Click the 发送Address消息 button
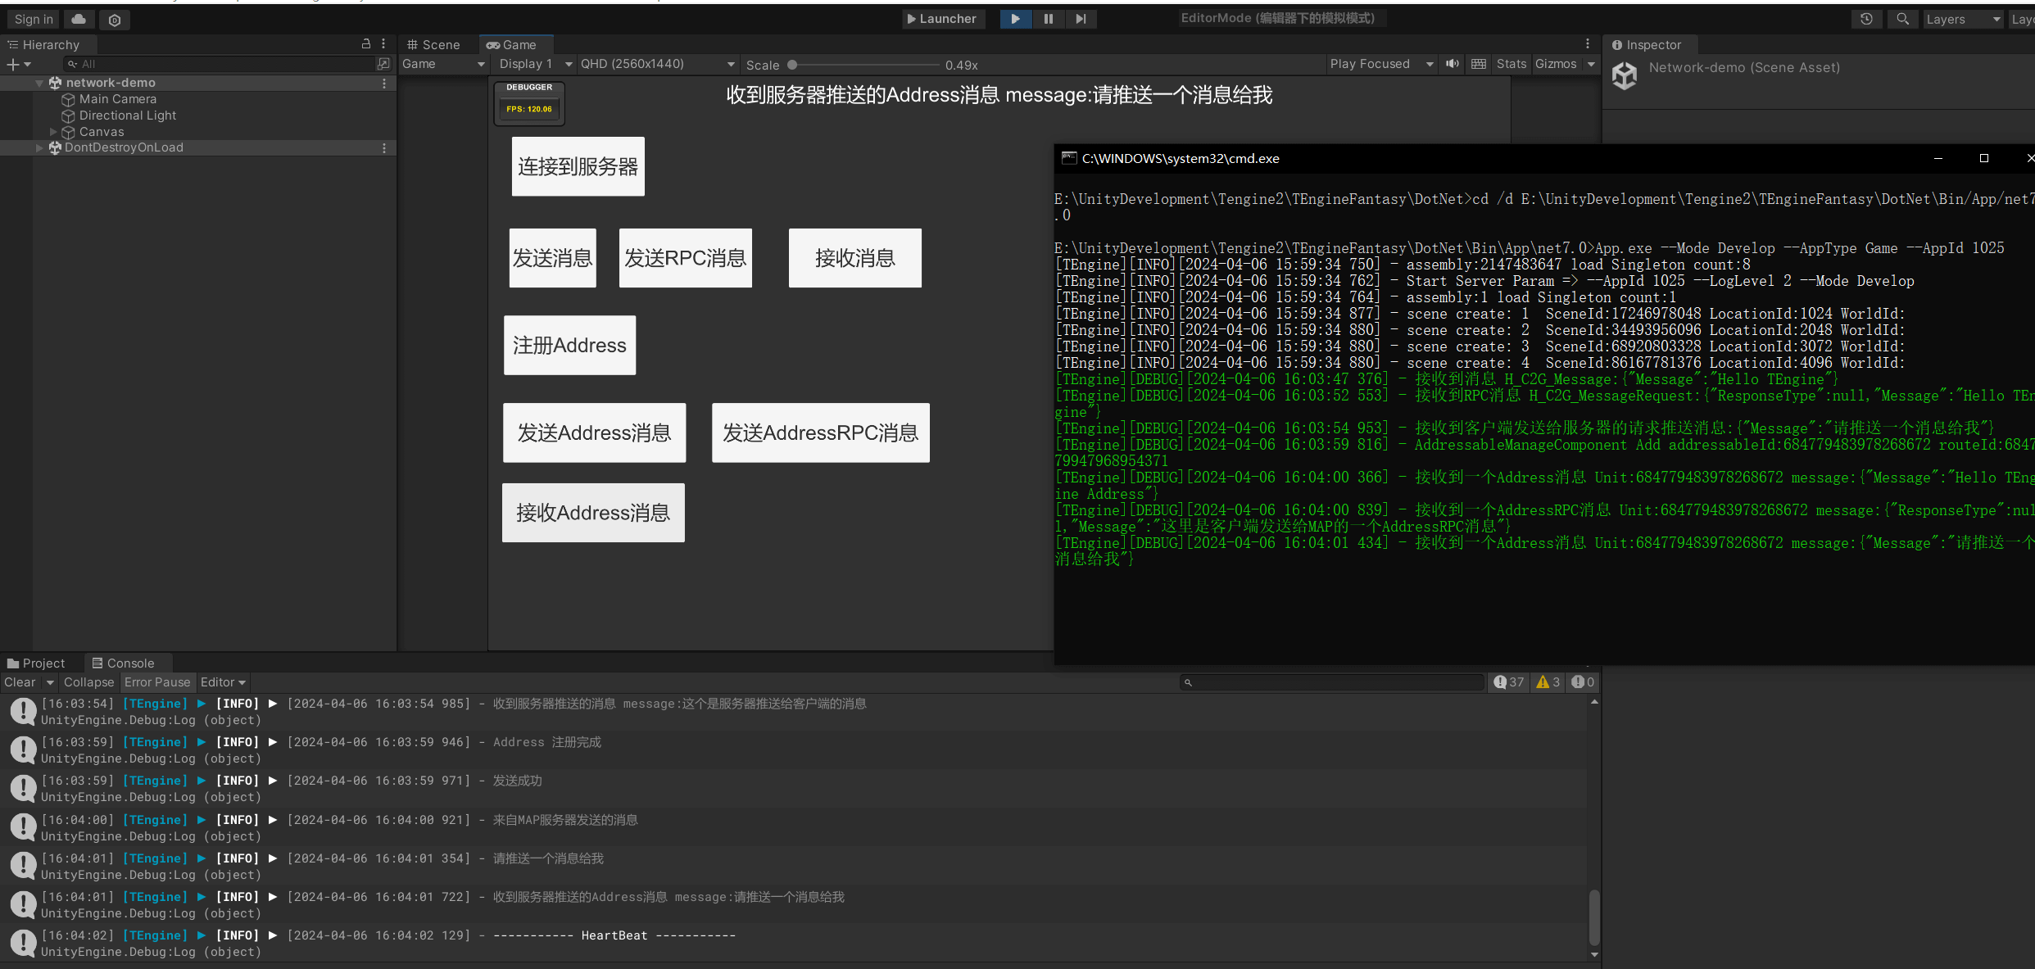This screenshot has width=2035, height=969. click(595, 432)
